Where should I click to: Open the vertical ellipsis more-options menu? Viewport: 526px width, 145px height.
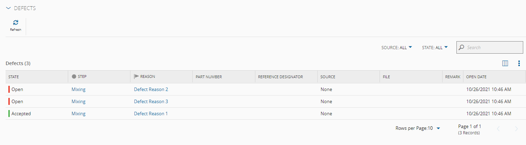click(519, 63)
